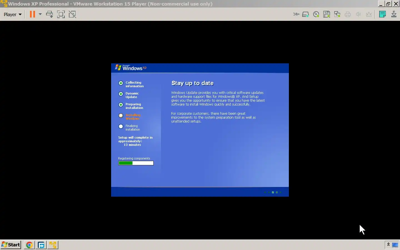Expand the system tray chevron
Screen dimensions: 400x250
[x=388, y=244]
